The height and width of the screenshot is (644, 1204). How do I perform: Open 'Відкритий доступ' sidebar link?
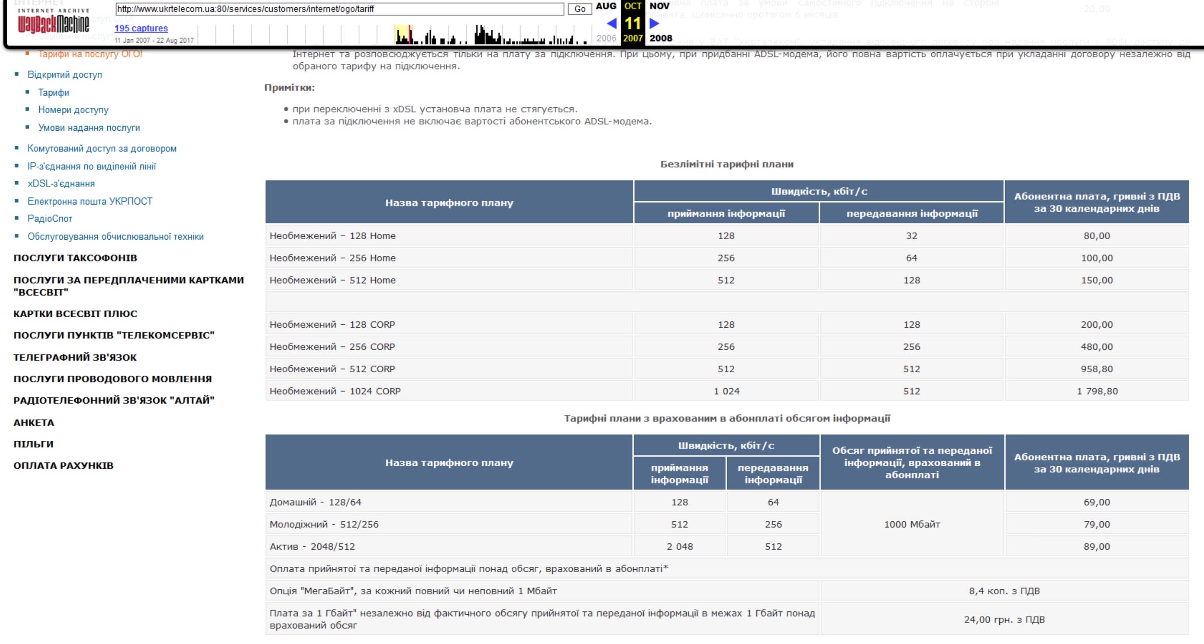click(x=65, y=75)
